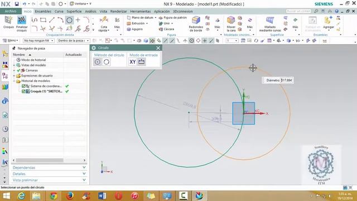Click the Croquis sketch button
The image size is (357, 201).
point(8,23)
